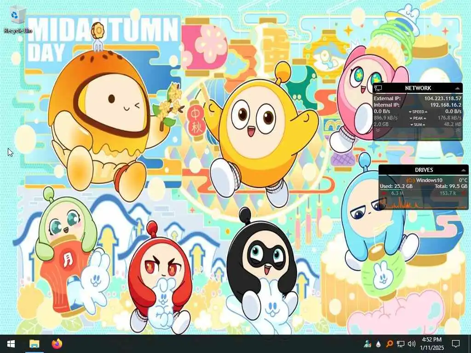Image resolution: width=471 pixels, height=353 pixels.
Task: Click the External IP value 104.223.118.57
Action: pos(443,98)
